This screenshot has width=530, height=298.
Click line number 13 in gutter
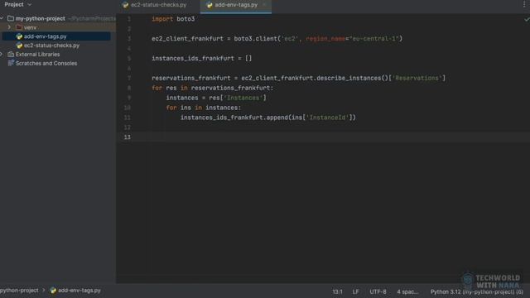pyautogui.click(x=127, y=137)
